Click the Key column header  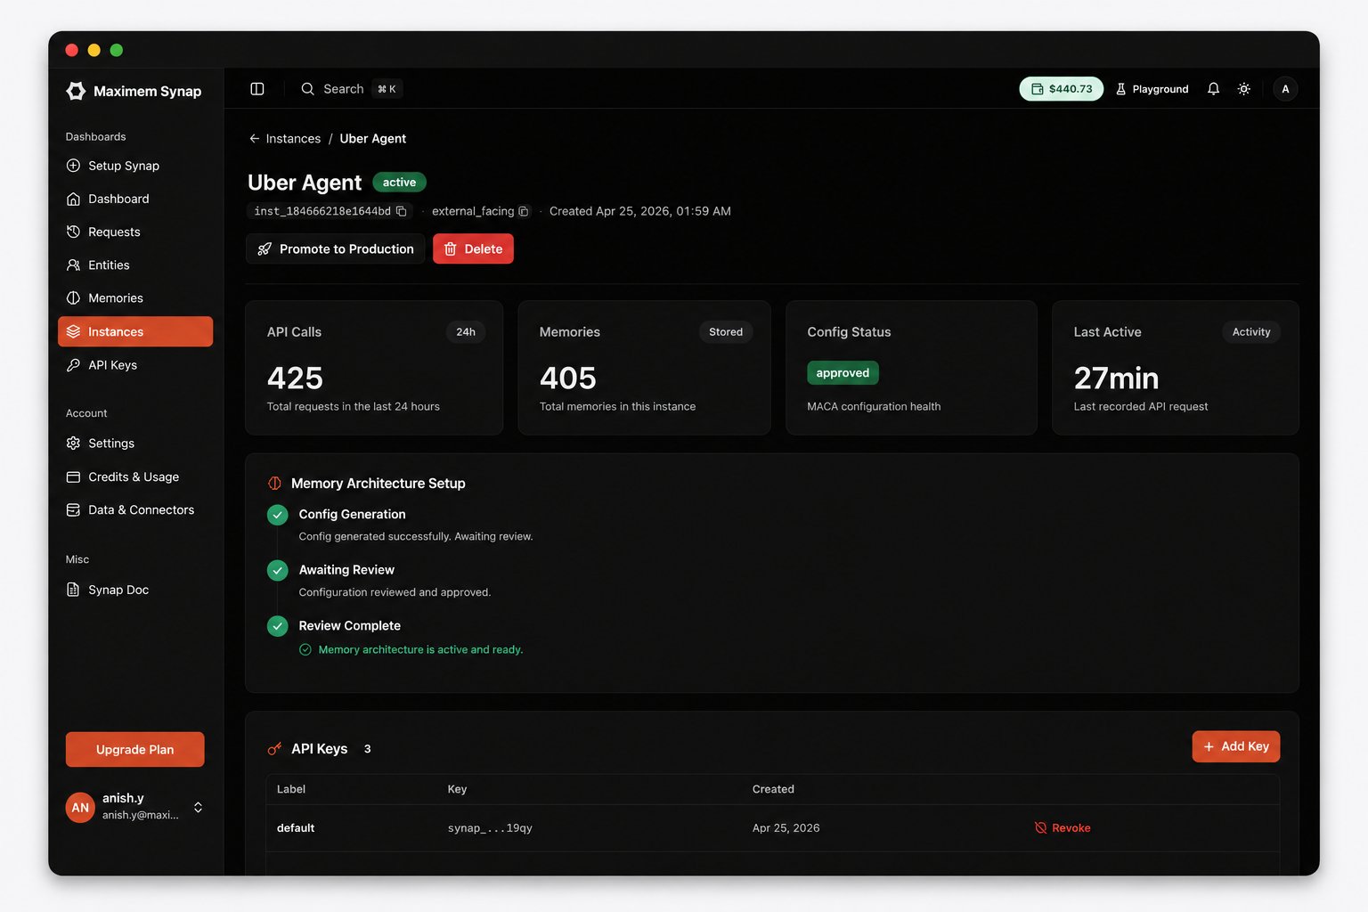pos(457,789)
